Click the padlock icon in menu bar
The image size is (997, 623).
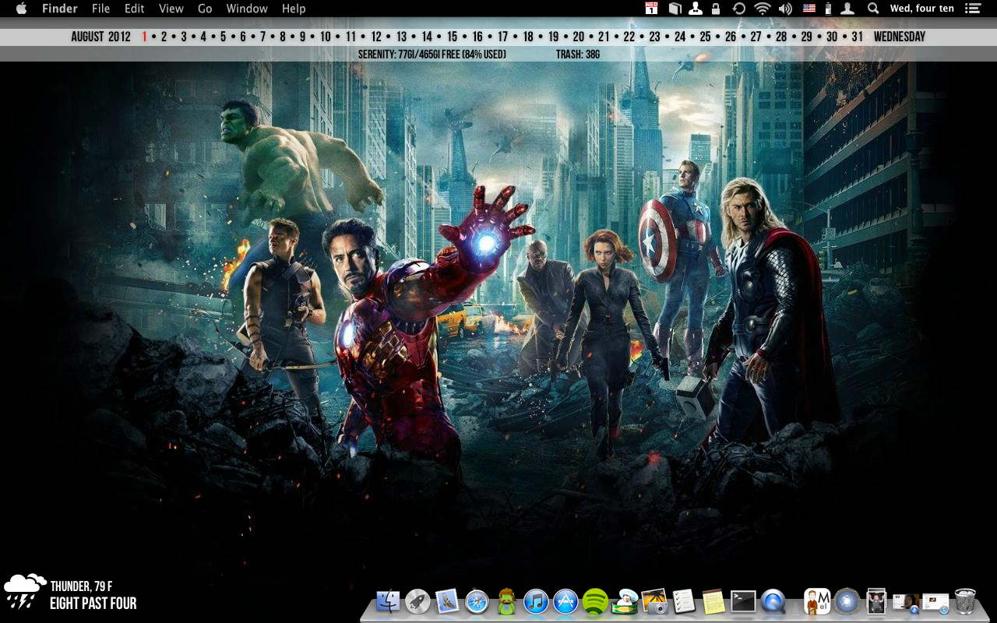coord(716,9)
